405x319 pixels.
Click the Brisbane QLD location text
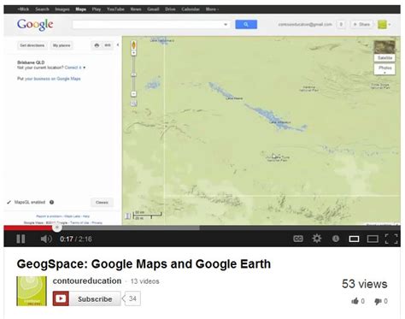click(x=31, y=62)
